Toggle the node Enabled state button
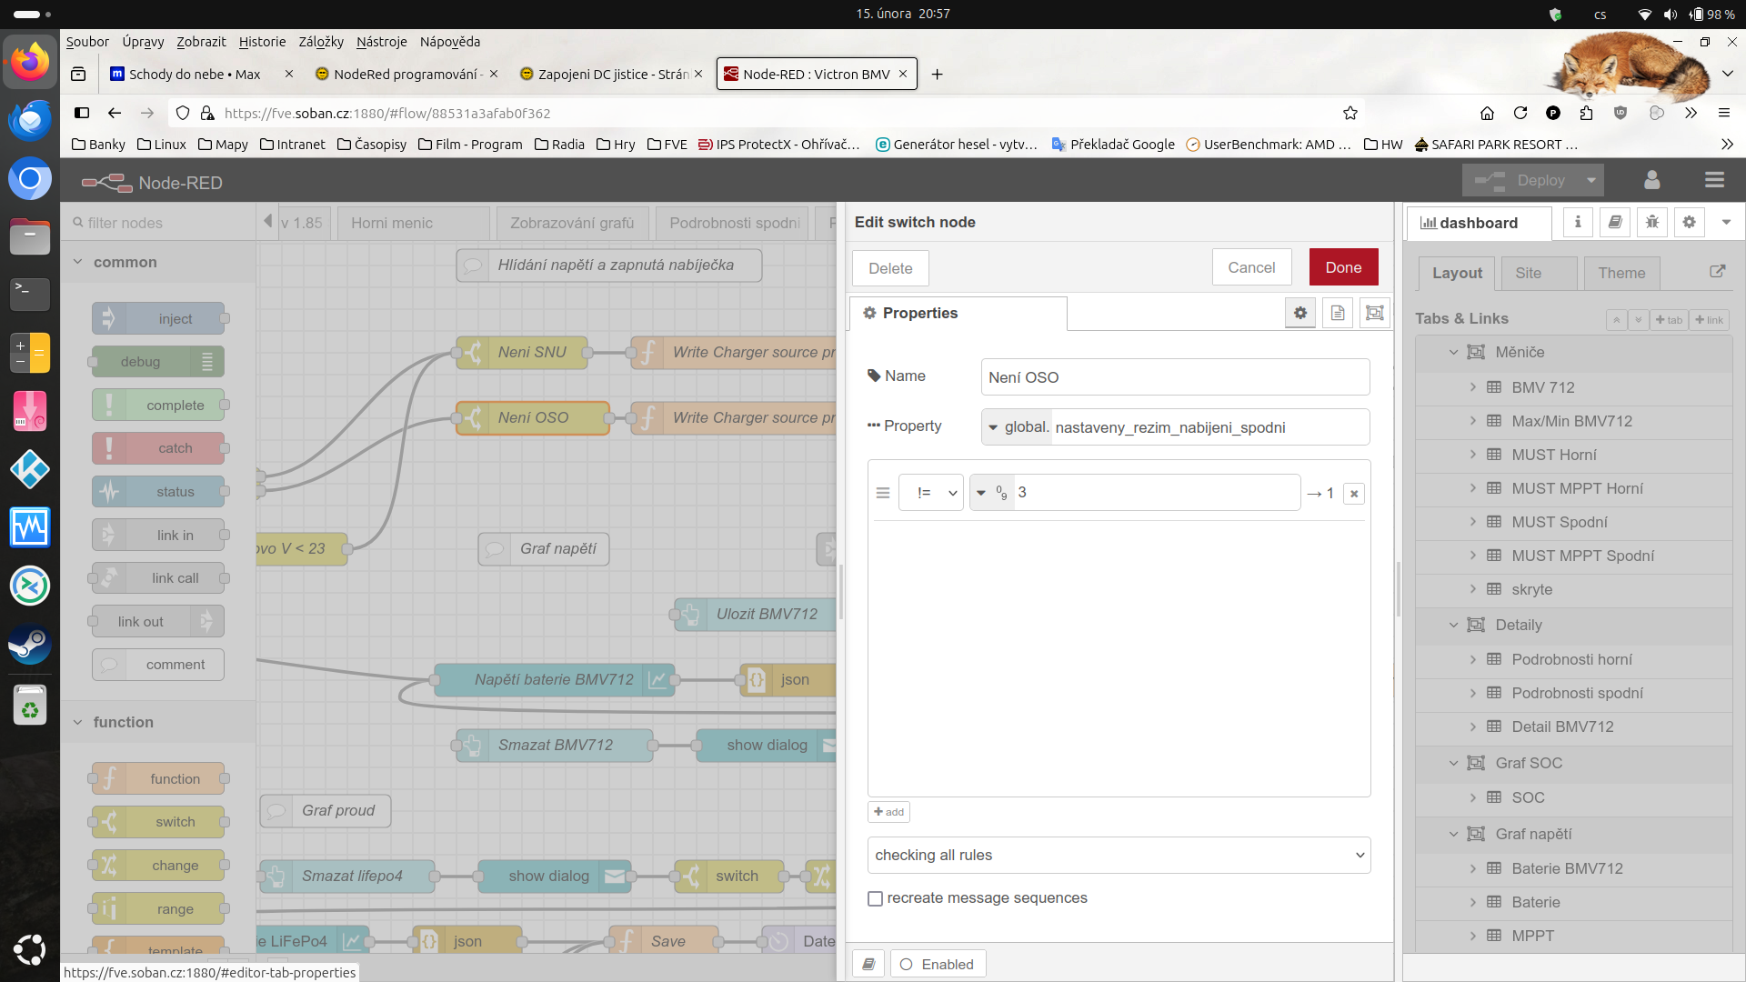This screenshot has height=982, width=1746. pyautogui.click(x=938, y=964)
